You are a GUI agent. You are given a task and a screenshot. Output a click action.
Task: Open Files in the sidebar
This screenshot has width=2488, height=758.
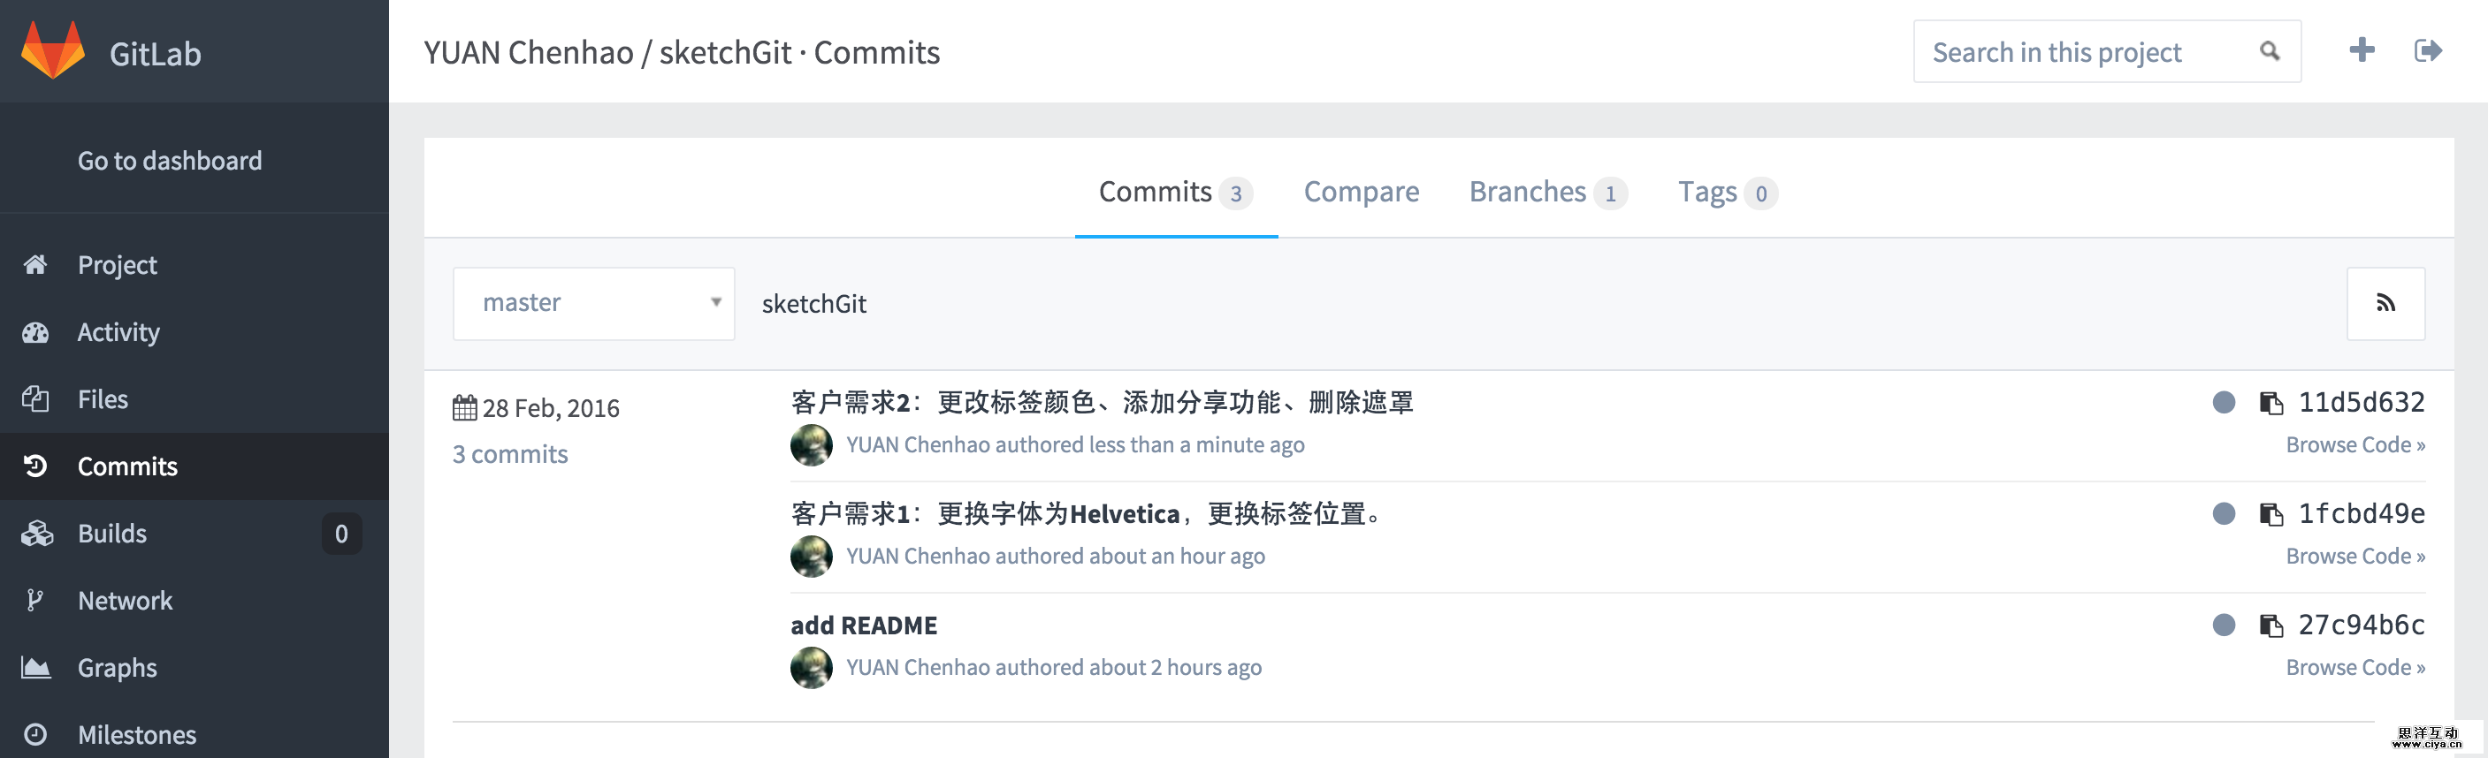pos(103,398)
